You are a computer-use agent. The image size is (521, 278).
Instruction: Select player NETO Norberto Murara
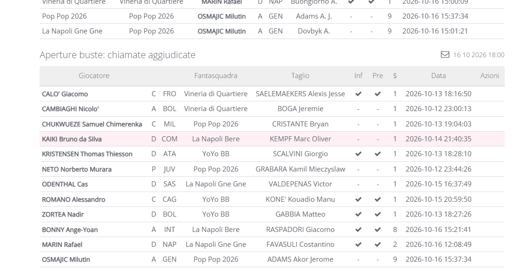[77, 169]
